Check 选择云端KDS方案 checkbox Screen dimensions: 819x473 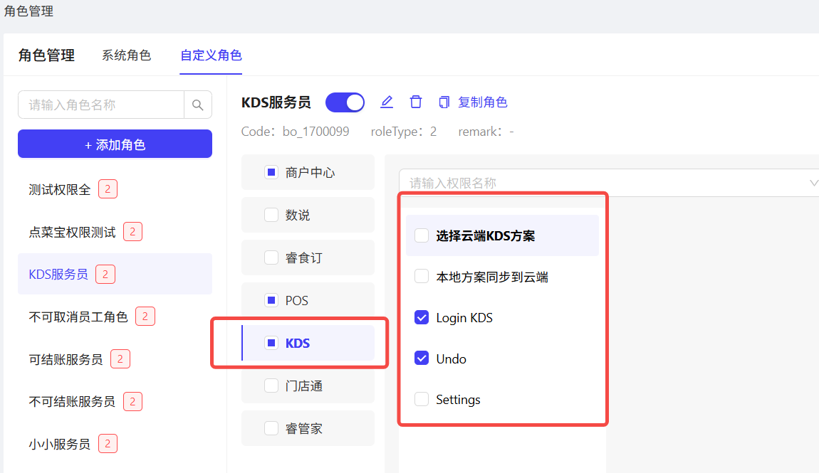coord(422,235)
